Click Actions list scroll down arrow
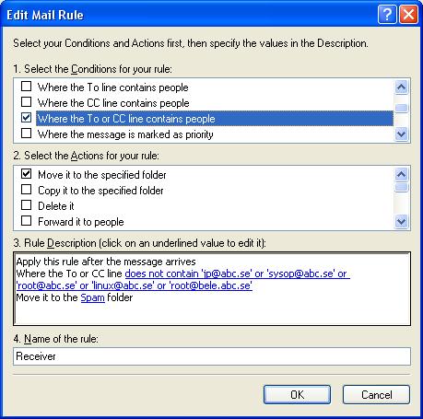 [402, 221]
